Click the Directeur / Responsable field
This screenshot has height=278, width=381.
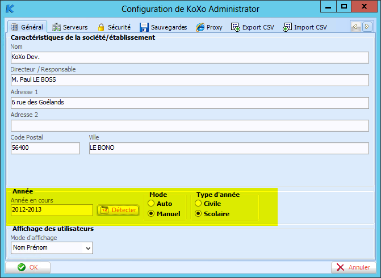coord(190,80)
